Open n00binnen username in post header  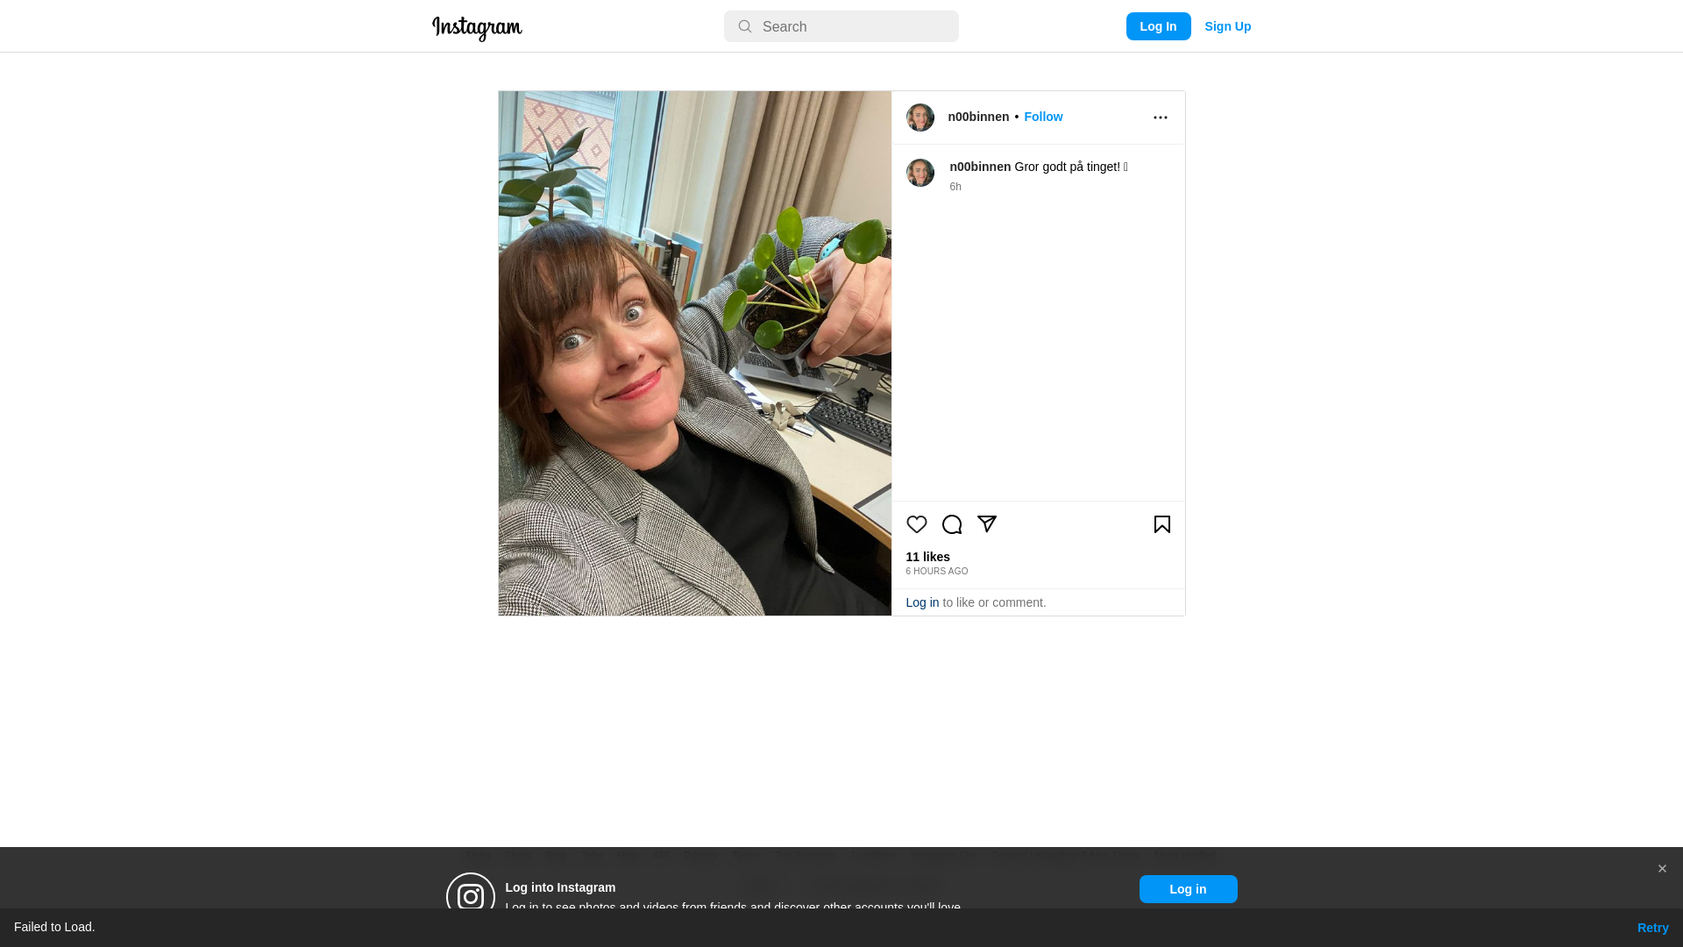click(x=978, y=117)
